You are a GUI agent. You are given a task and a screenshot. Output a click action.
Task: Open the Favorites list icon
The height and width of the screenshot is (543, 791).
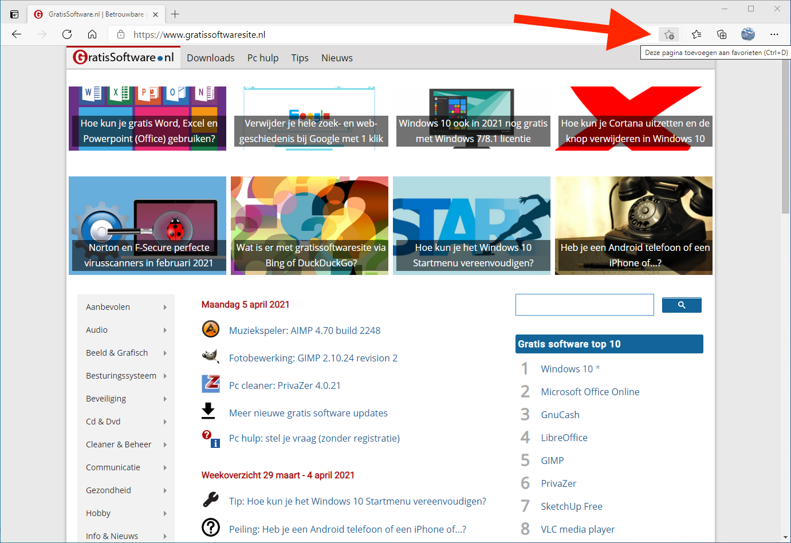point(696,34)
